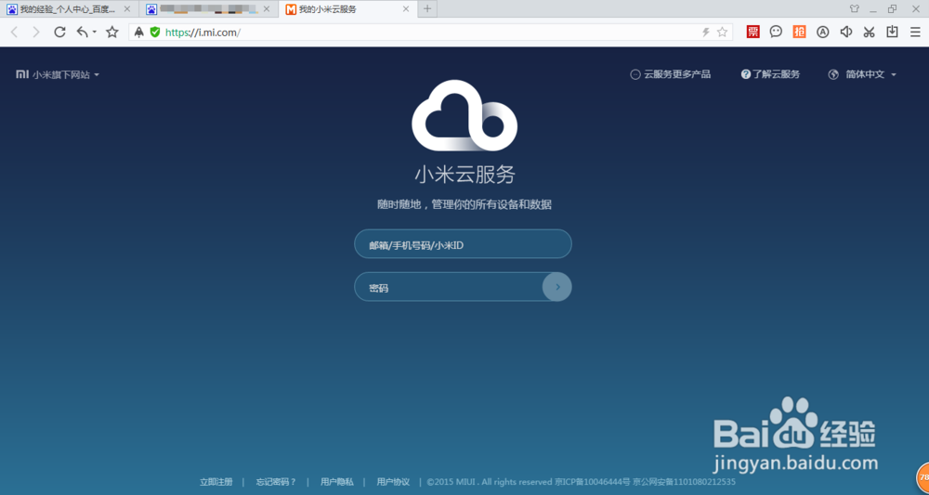Viewport: 929px width, 495px height.
Task: Open the browser hamburger menu
Action: [x=915, y=32]
